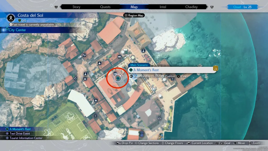Click the piano icon beside the destination
The height and width of the screenshot is (151, 268).
(x=115, y=74)
